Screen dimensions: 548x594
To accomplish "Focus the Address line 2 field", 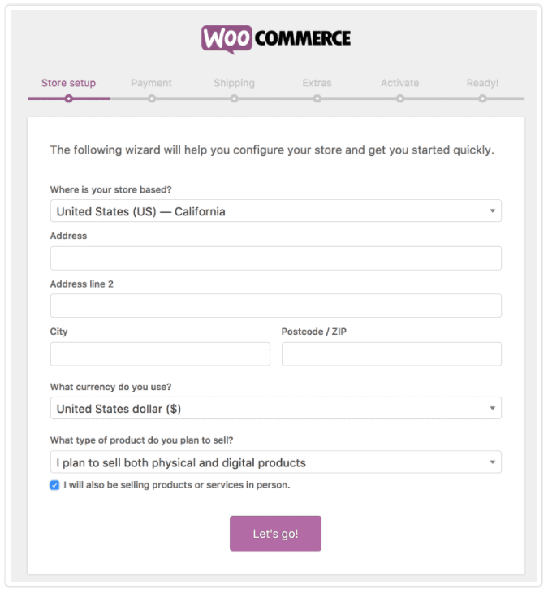I will [275, 306].
